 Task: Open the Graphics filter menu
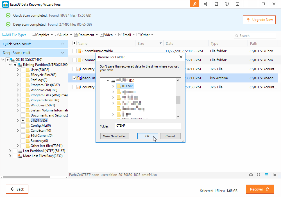pos(42,35)
